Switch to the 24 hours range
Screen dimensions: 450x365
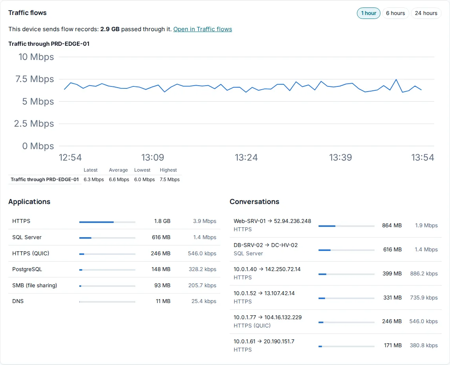(x=426, y=13)
